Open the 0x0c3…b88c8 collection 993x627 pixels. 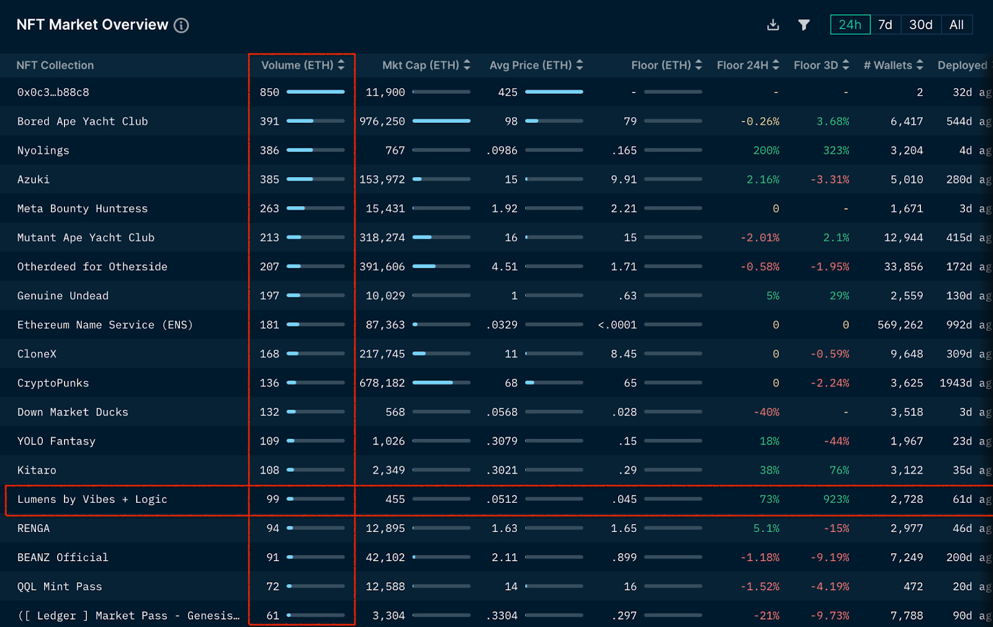[x=53, y=92]
